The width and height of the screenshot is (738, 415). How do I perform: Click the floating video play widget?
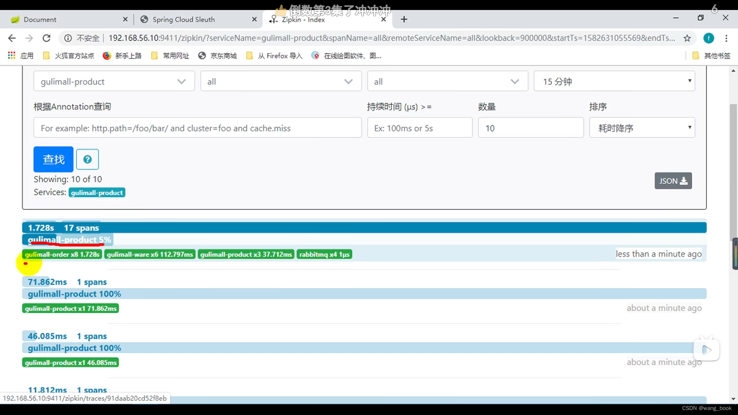click(706, 350)
